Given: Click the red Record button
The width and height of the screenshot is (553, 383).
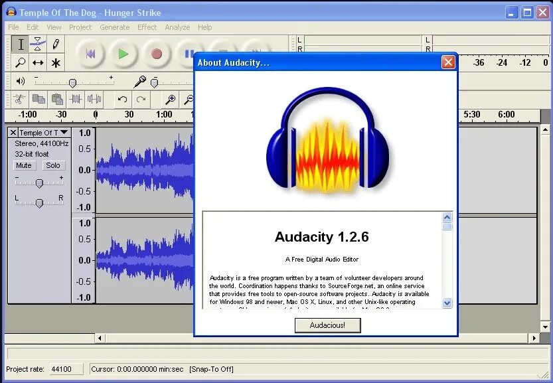Looking at the screenshot, I should 157,54.
